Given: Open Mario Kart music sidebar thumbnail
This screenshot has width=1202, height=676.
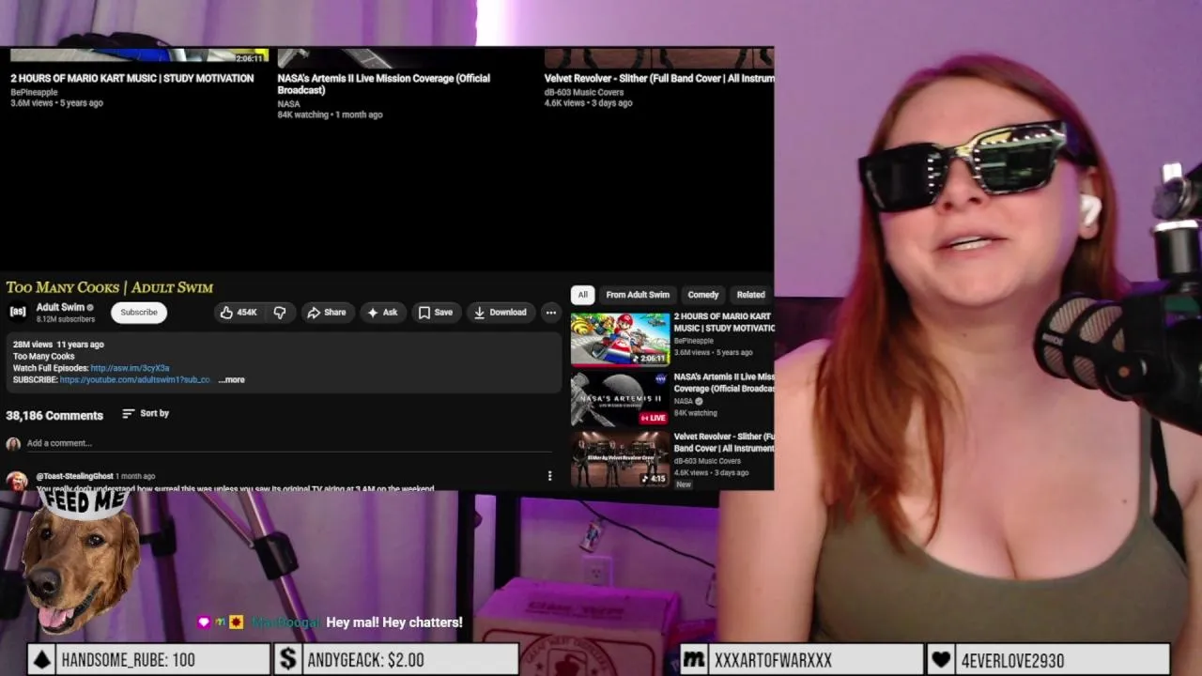Looking at the screenshot, I should [620, 339].
